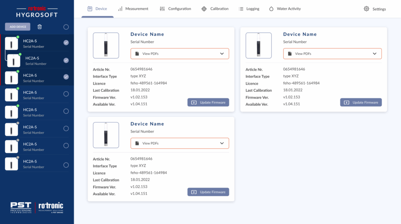Click the Device Name heading in the bottom card

click(147, 124)
